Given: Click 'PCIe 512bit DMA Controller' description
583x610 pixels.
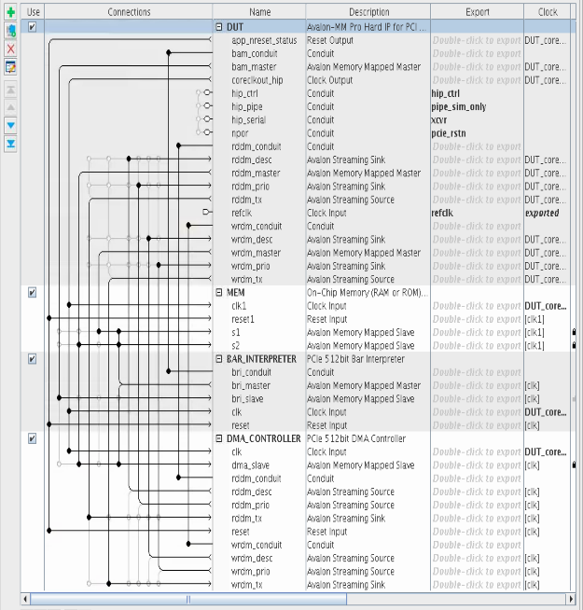Looking at the screenshot, I should 356,438.
